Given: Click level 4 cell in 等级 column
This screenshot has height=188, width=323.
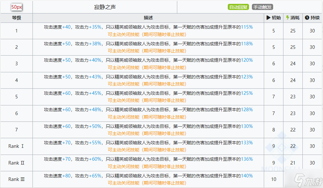Looking at the screenshot, I should click(16, 80).
